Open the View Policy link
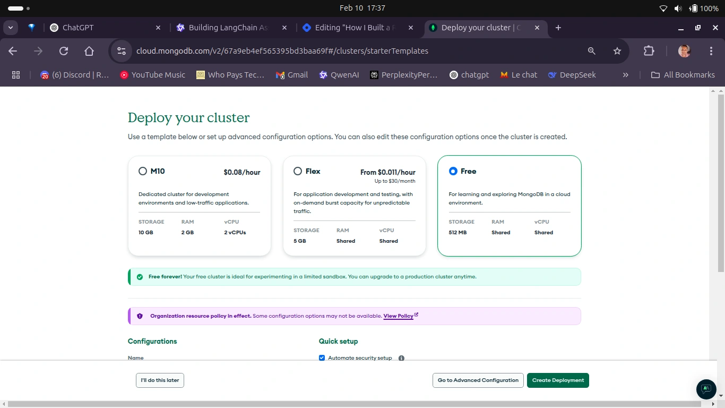The width and height of the screenshot is (725, 408). [398, 316]
